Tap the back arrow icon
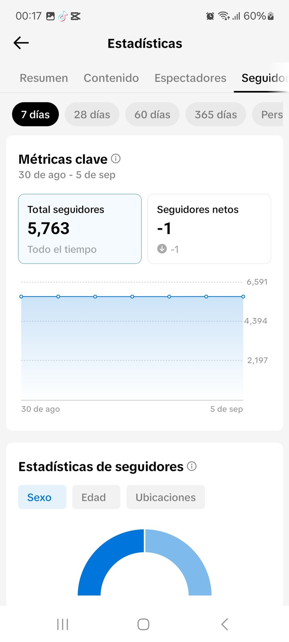The image size is (289, 642). [21, 43]
